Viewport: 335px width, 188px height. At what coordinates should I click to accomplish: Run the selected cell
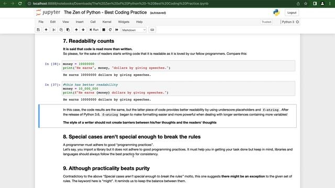pyautogui.click(x=94, y=30)
